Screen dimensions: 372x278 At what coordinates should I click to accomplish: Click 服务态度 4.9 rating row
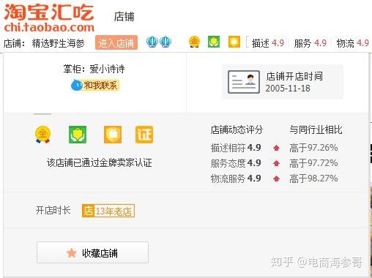click(x=236, y=163)
